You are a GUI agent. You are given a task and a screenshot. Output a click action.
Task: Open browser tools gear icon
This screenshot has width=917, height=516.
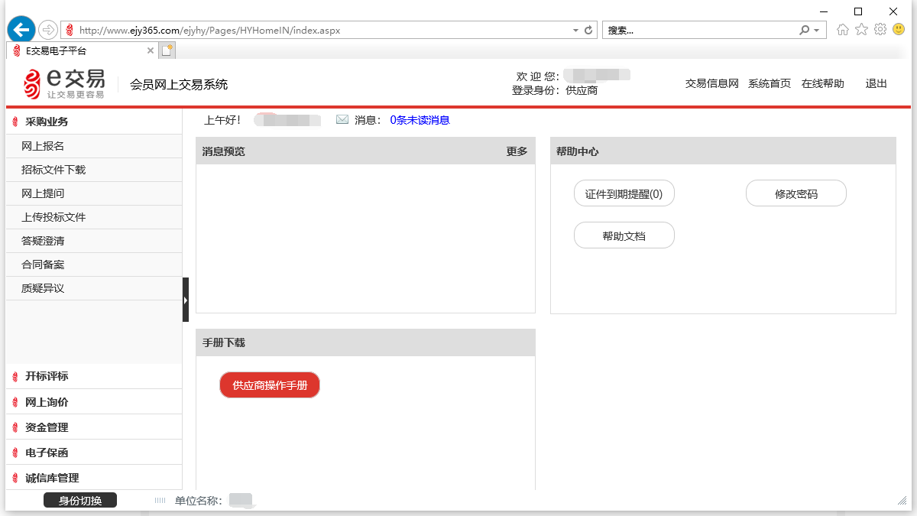880,30
